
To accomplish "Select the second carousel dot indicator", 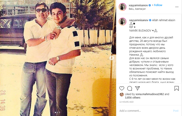I will pos(57,112).
